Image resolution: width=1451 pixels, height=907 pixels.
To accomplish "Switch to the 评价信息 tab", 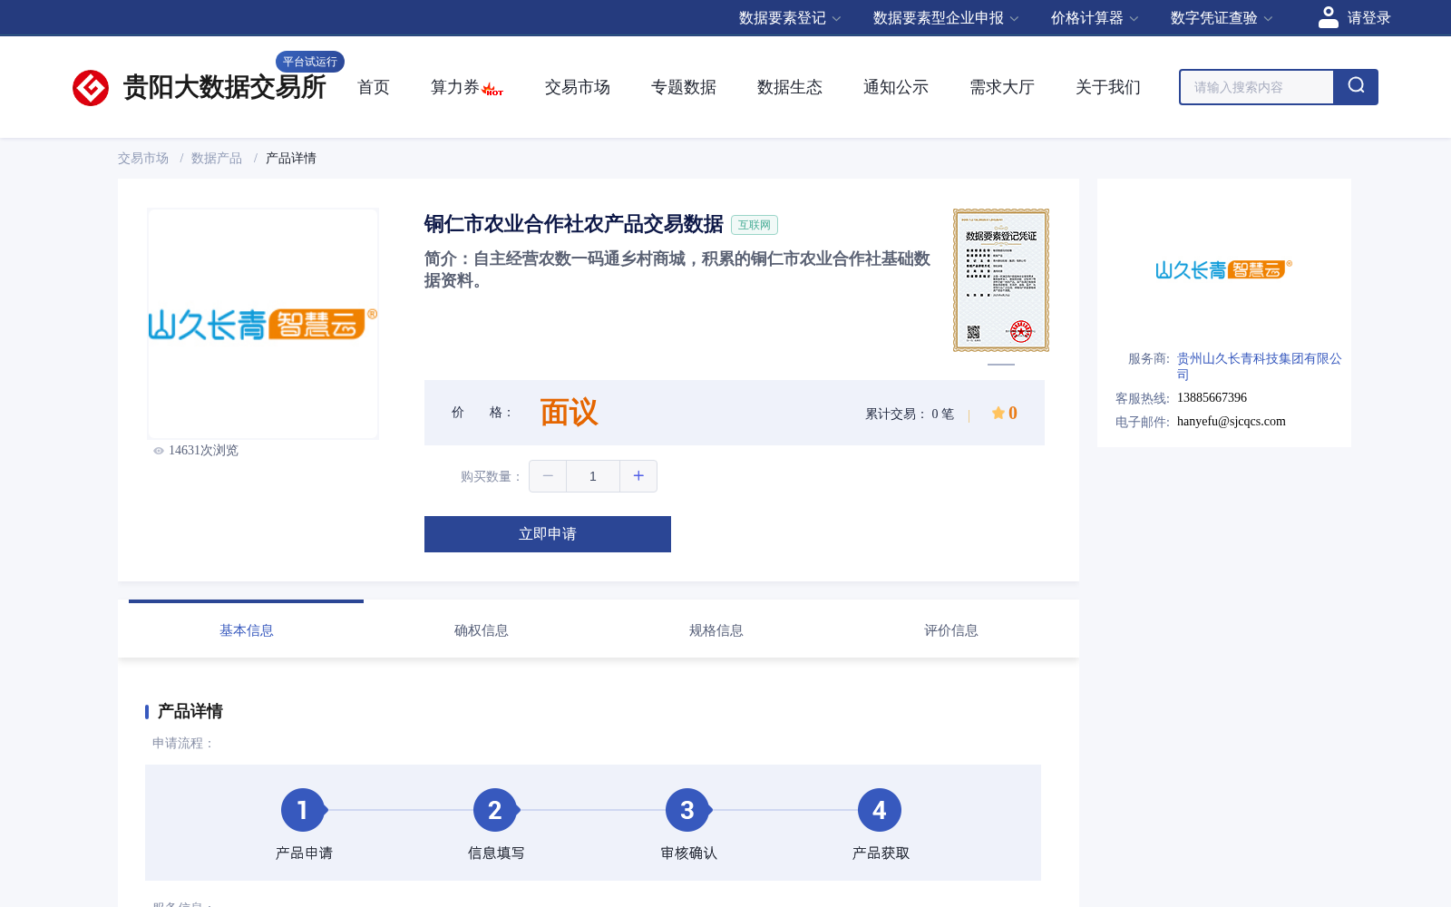I will (950, 629).
